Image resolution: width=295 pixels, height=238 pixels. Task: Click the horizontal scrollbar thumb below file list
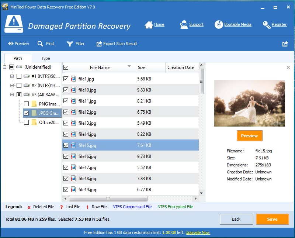tap(108, 199)
